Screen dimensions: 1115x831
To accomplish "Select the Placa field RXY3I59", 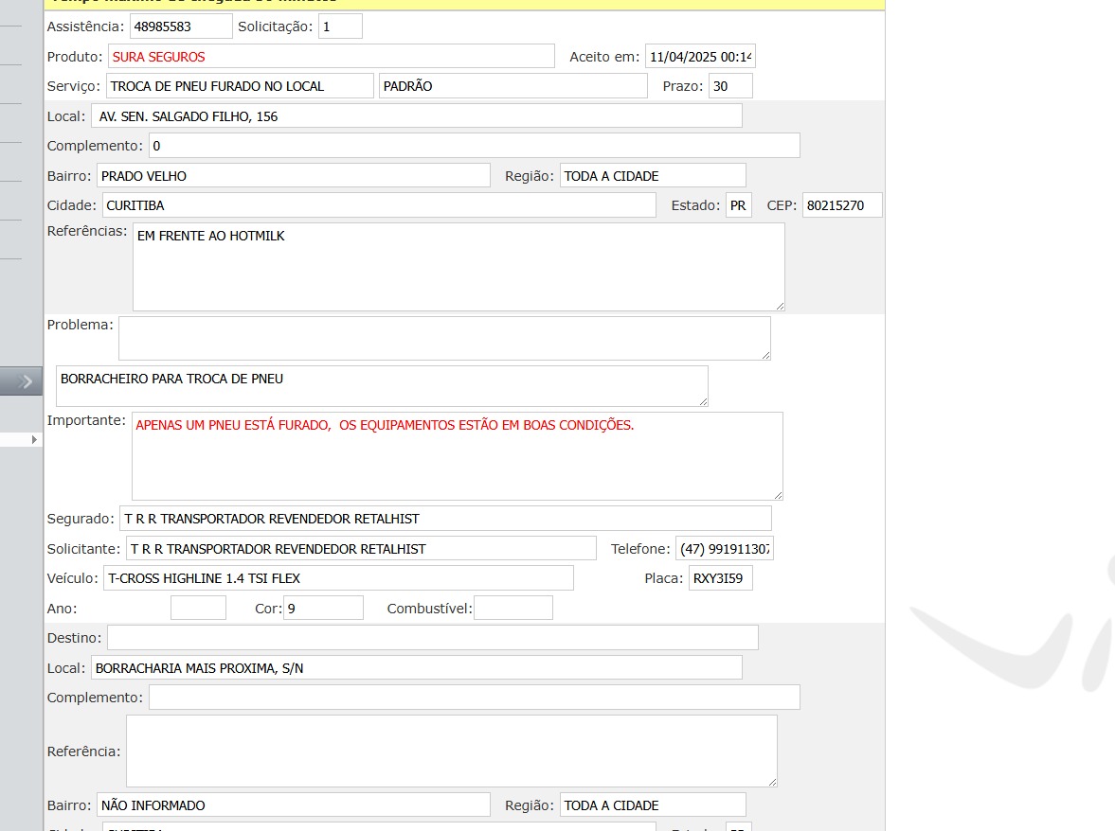I will tap(720, 578).
